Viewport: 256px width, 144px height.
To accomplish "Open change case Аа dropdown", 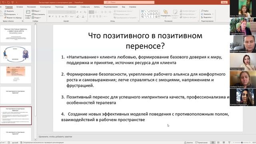I will (72, 16).
